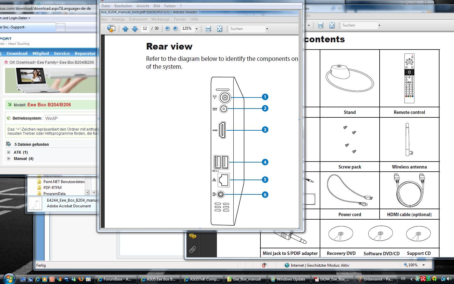Open the Ansicht menu in the Paint.NET menu bar
This screenshot has height=284, width=454.
143,6
